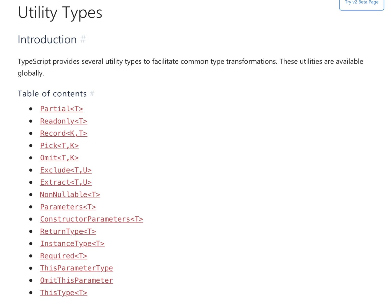Viewport: 388px width, 301px height.
Task: Open the Extract<T,U> link
Action: tap(66, 182)
